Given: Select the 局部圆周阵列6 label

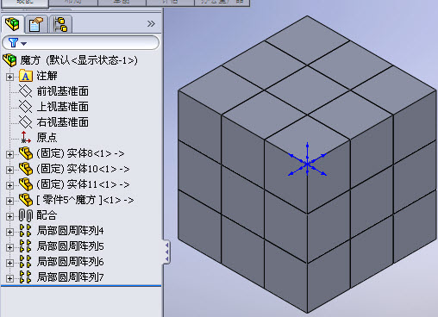Looking at the screenshot, I should click(x=71, y=262).
